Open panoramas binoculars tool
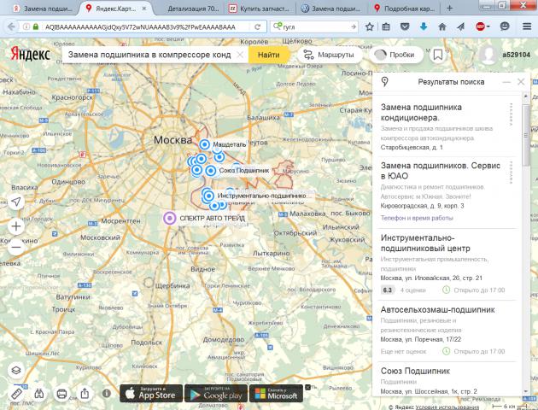 pos(39,394)
